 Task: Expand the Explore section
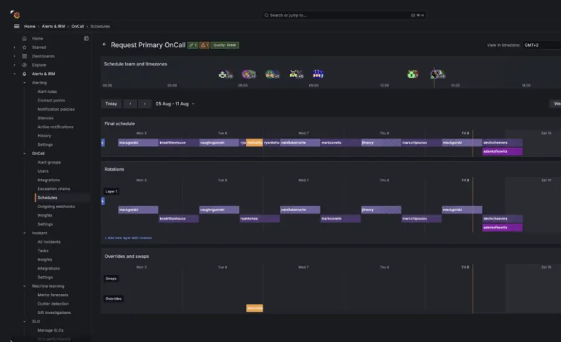coord(14,65)
